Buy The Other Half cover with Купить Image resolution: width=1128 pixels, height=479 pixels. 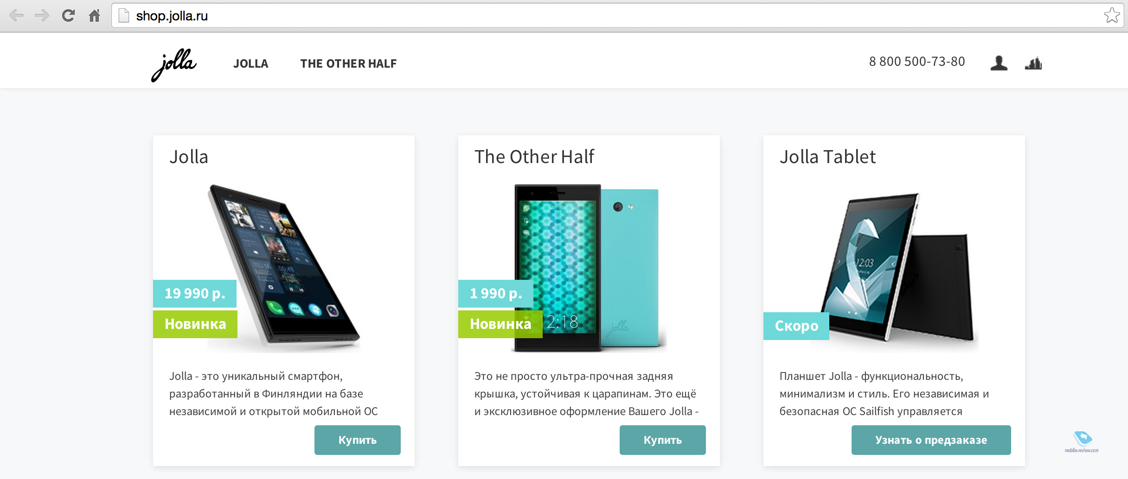coord(663,440)
